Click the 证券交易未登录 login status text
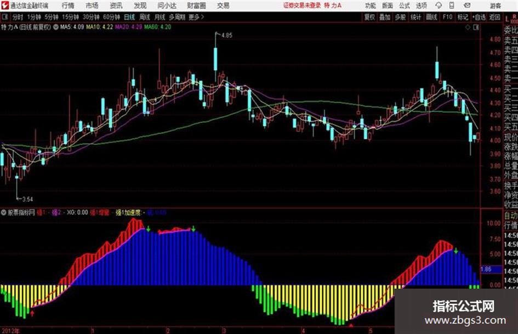Screen dimensions: 518x334 302,5
